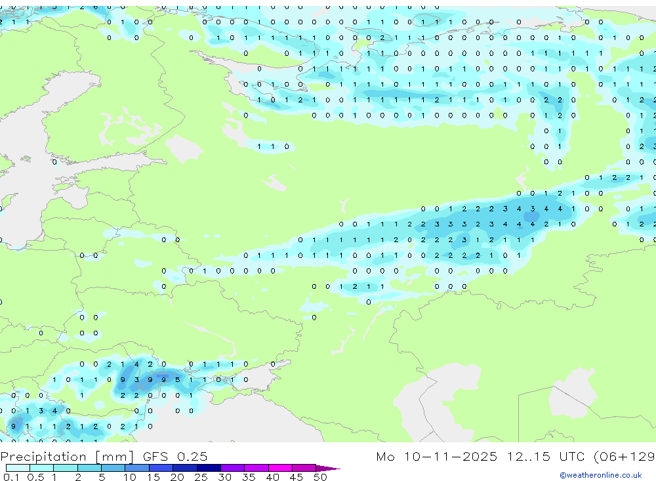This screenshot has width=656, height=481.
Task: Click the "12..15 UTC" time label
Action: pyautogui.click(x=546, y=457)
